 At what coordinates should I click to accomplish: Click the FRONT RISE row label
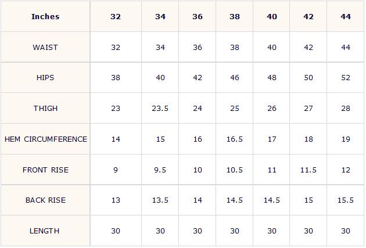pyautogui.click(x=45, y=170)
